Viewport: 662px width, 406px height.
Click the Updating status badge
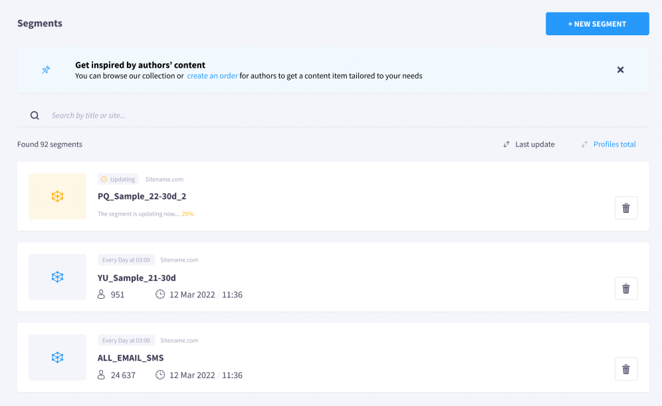[x=118, y=179]
